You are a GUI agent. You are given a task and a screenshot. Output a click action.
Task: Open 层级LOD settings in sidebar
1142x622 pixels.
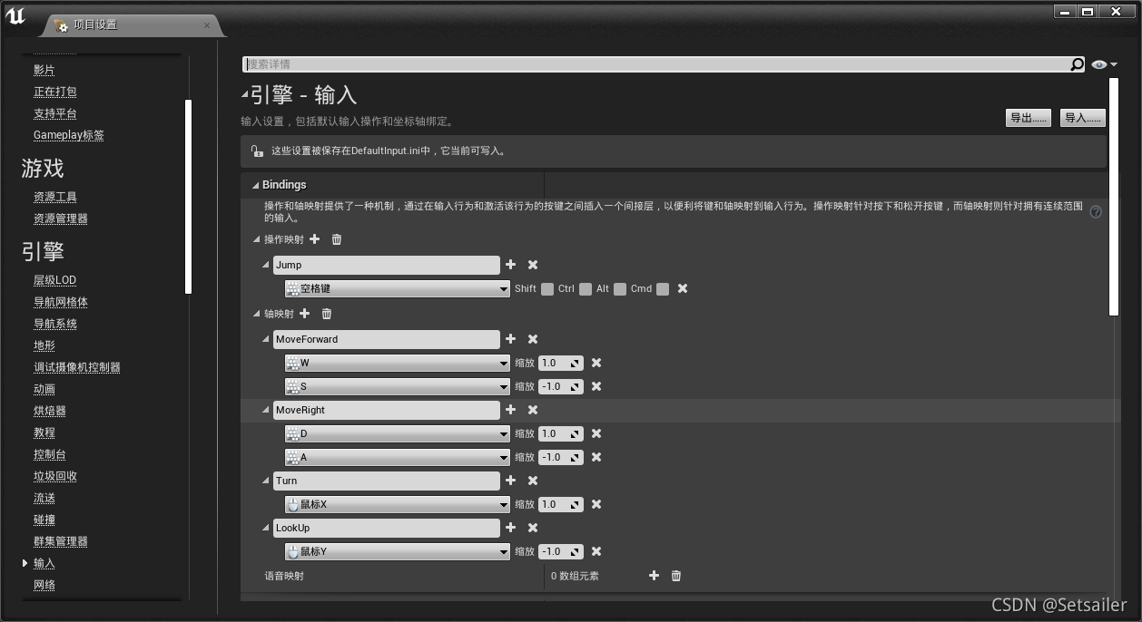[54, 280]
